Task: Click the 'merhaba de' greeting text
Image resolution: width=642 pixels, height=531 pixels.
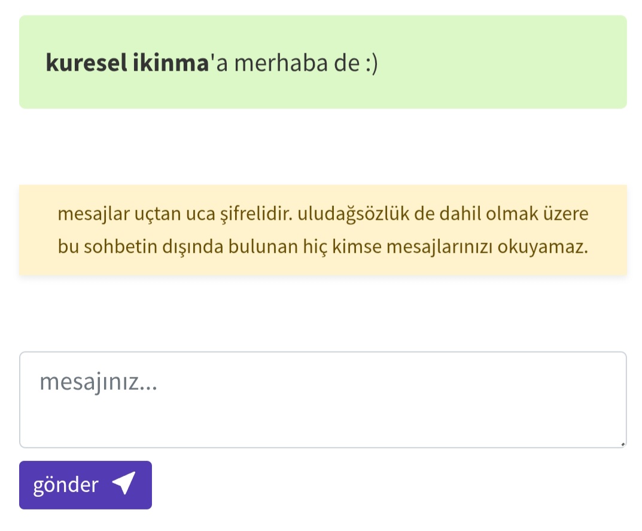Action: [296, 63]
